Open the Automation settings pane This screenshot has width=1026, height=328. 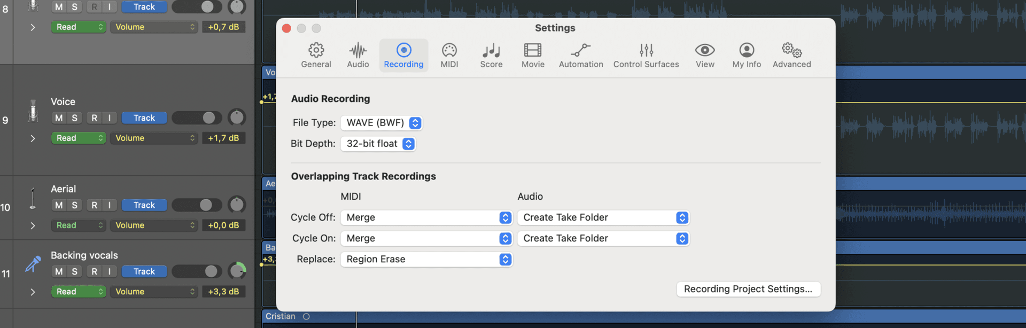(580, 56)
